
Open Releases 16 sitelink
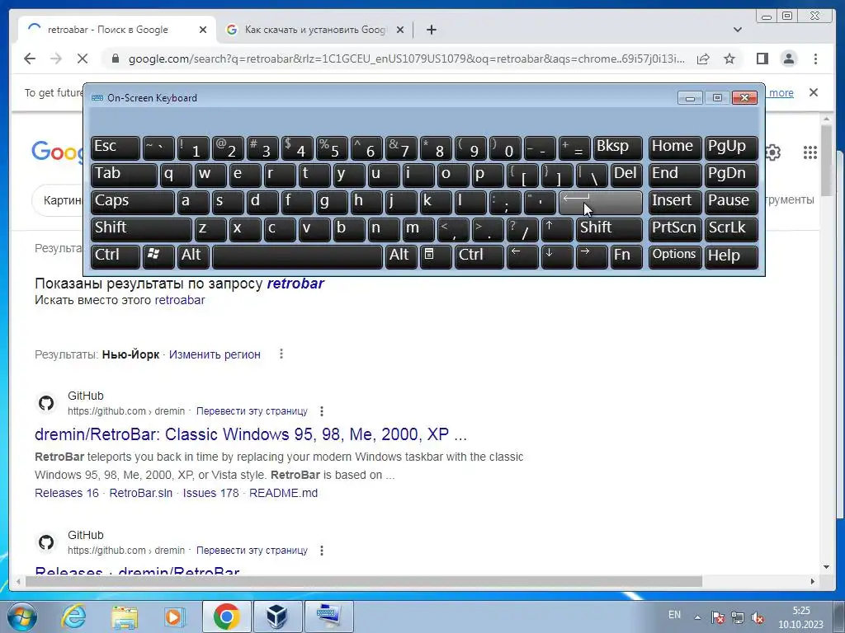pyautogui.click(x=67, y=493)
